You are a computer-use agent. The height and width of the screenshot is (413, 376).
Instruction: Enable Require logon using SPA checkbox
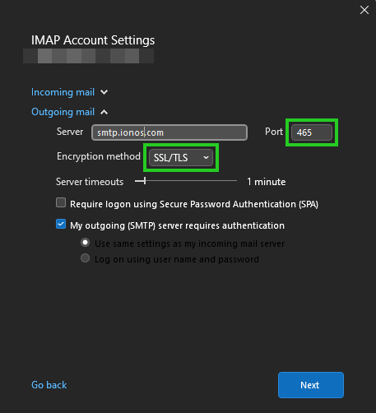click(x=61, y=203)
